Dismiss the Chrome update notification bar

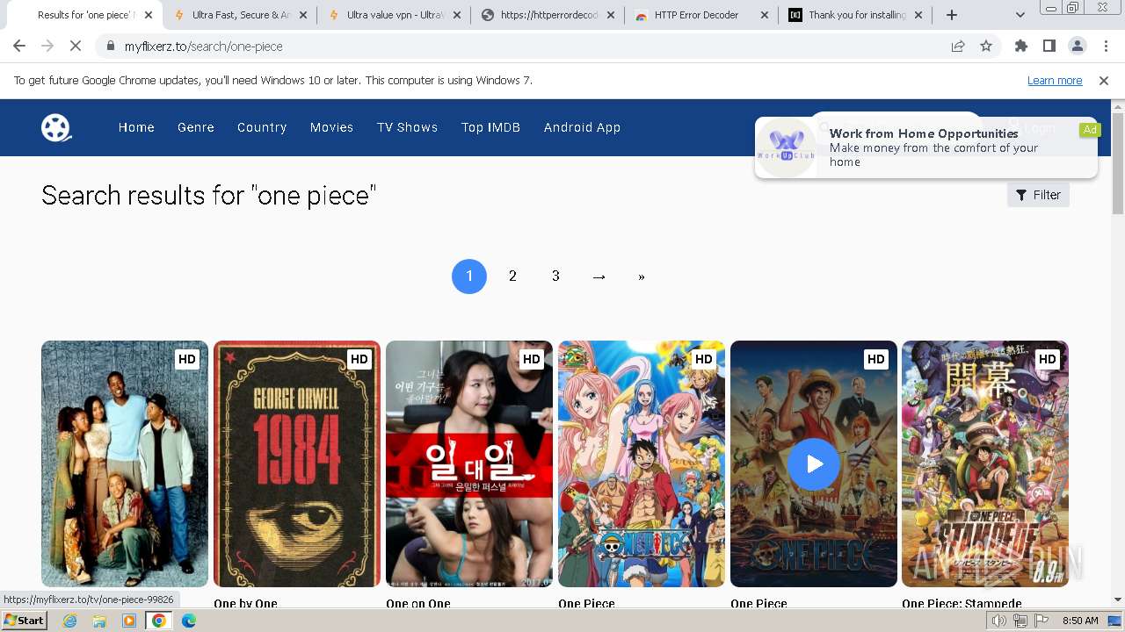tap(1104, 81)
